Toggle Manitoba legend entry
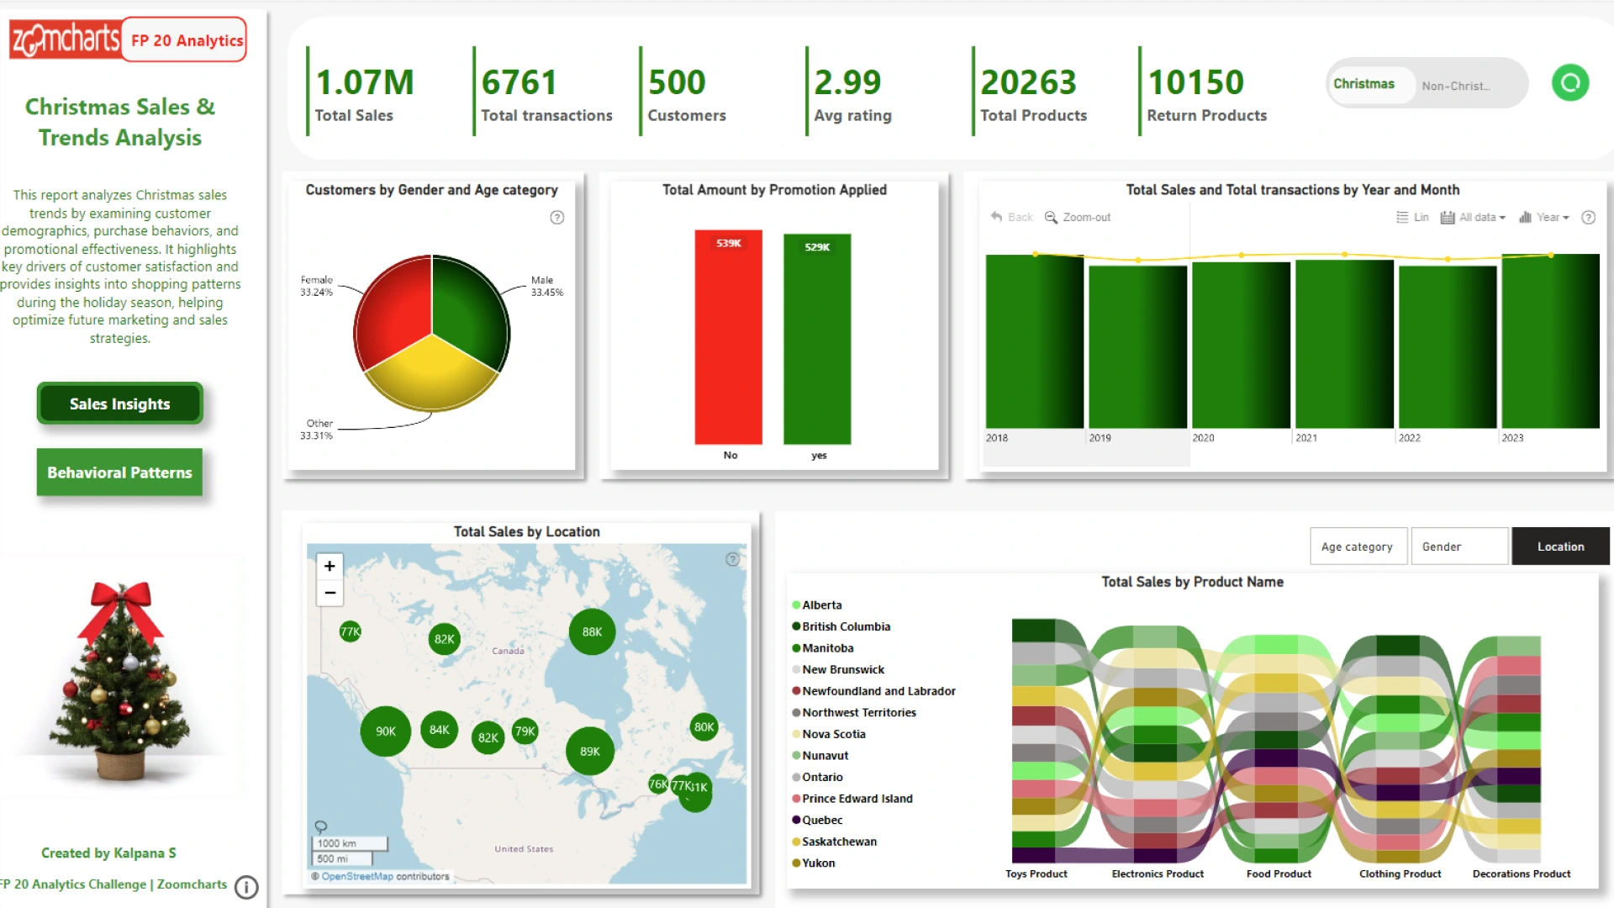The width and height of the screenshot is (1614, 908). click(822, 648)
